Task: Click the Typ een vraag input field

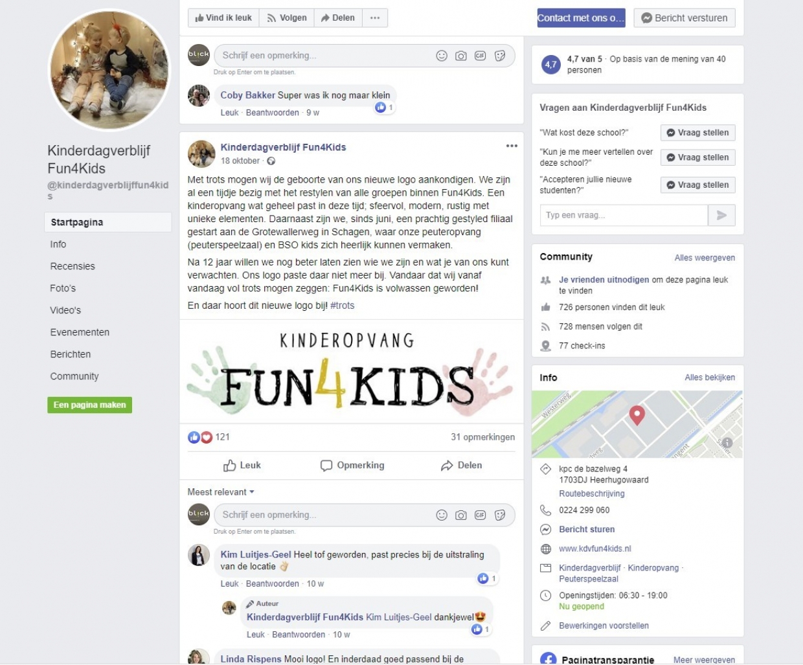Action: pyautogui.click(x=624, y=216)
